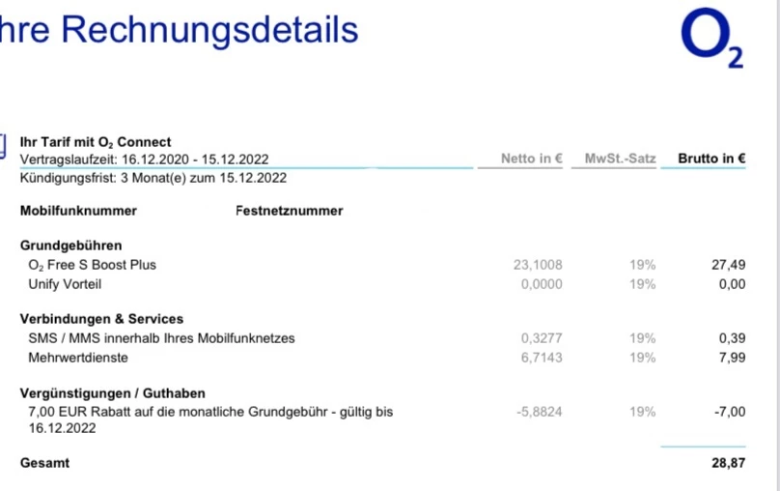This screenshot has height=491, width=780.
Task: Click 'Vergünstigungen / Guthaben' section heading
Action: pos(113,393)
